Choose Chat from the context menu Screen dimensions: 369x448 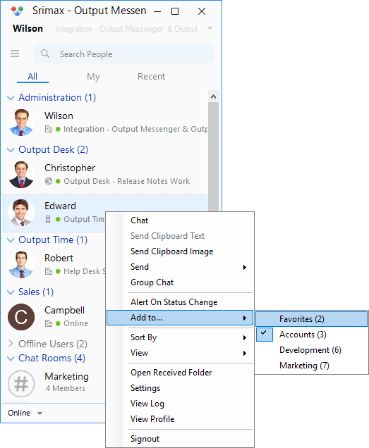tap(180, 220)
